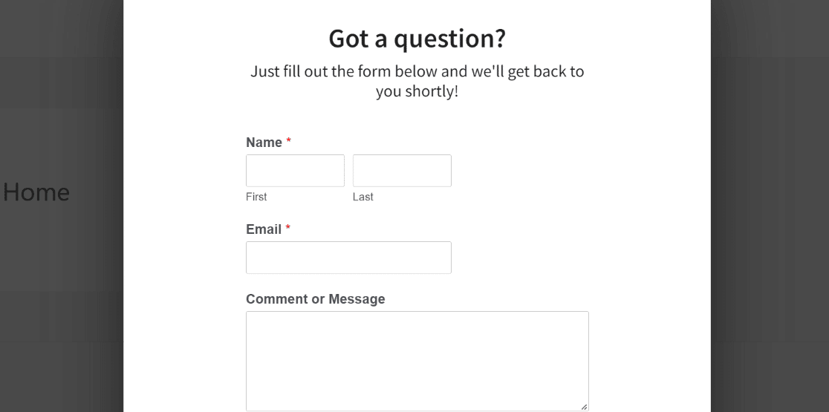Click the Got a question? heading
The image size is (829, 412).
[417, 39]
